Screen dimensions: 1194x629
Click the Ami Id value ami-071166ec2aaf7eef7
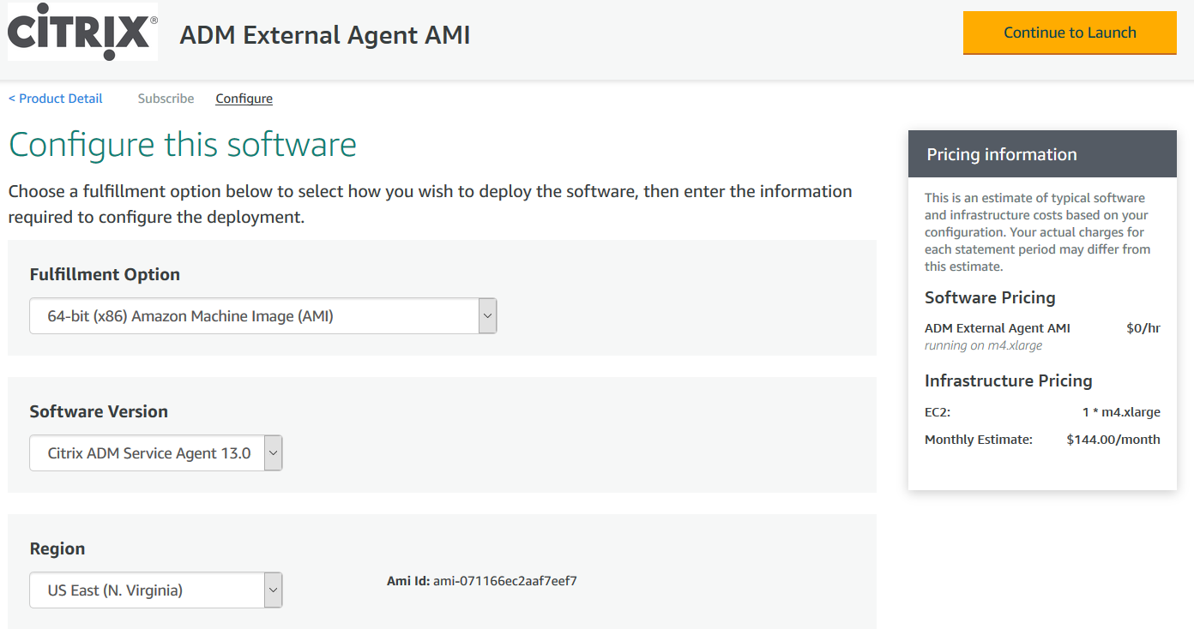[504, 581]
